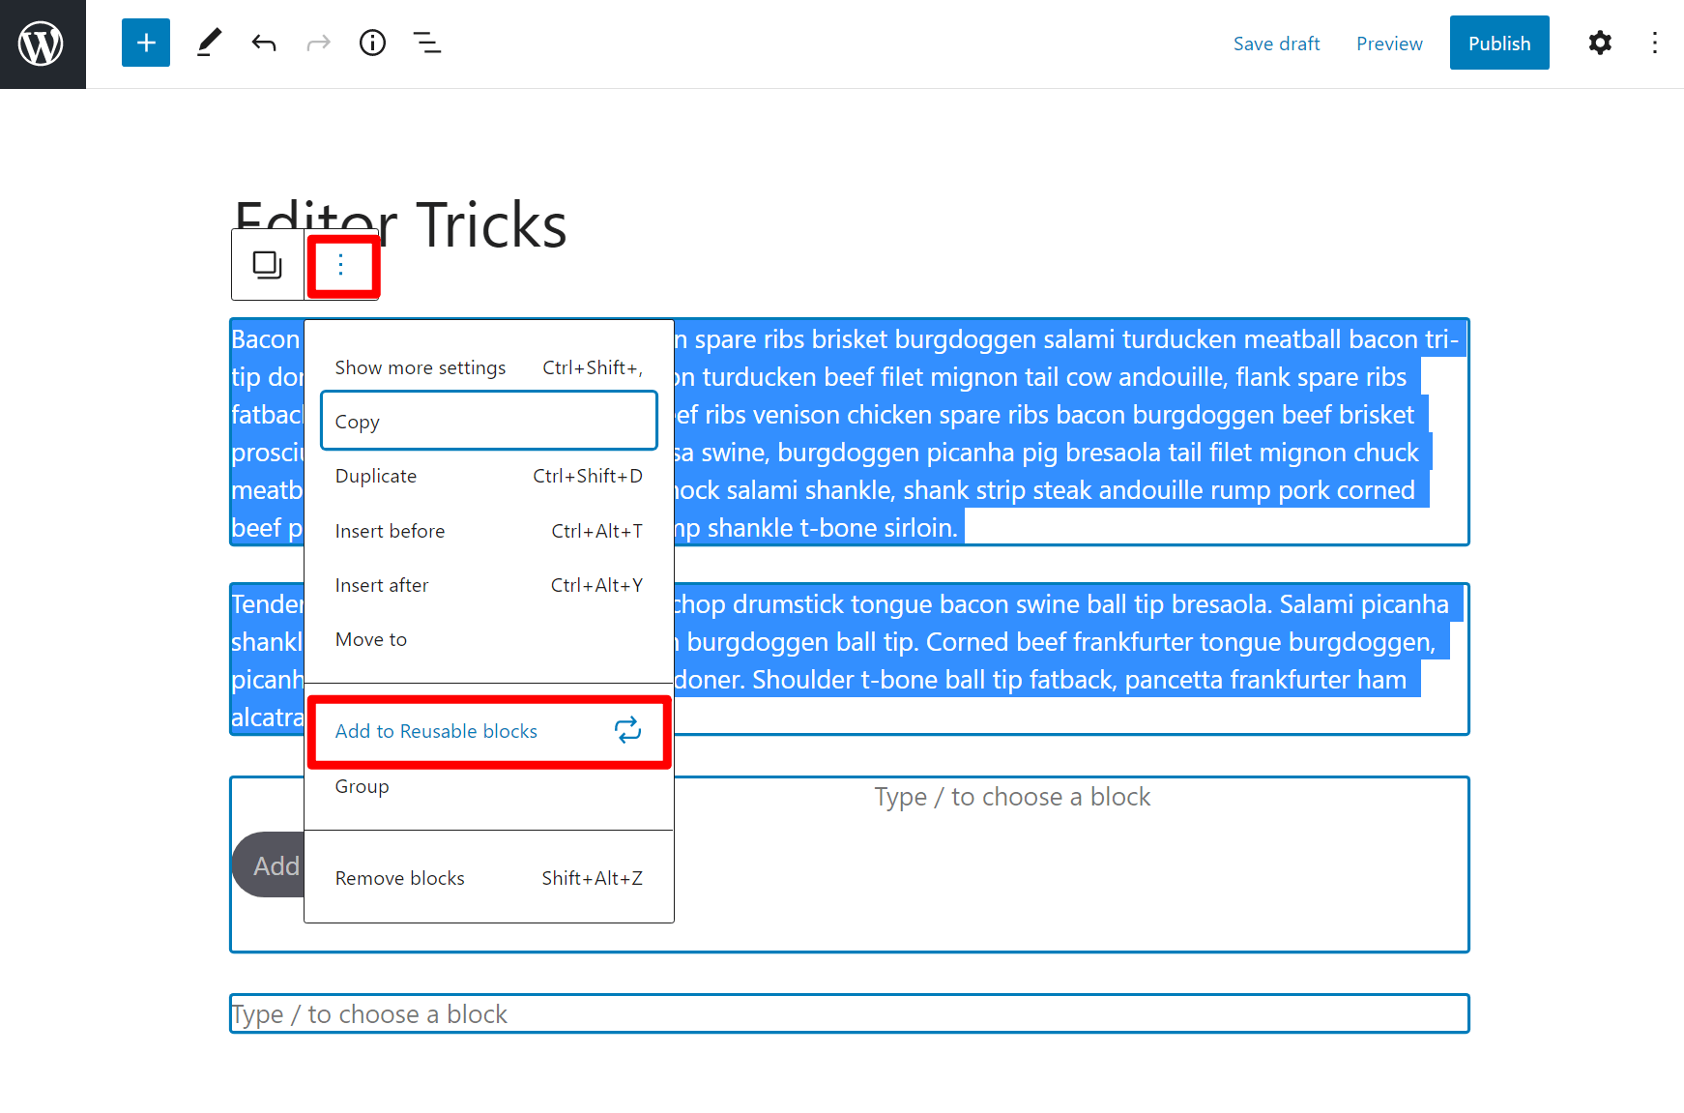Open the block list view icon
This screenshot has width=1684, height=1113.
point(427,44)
